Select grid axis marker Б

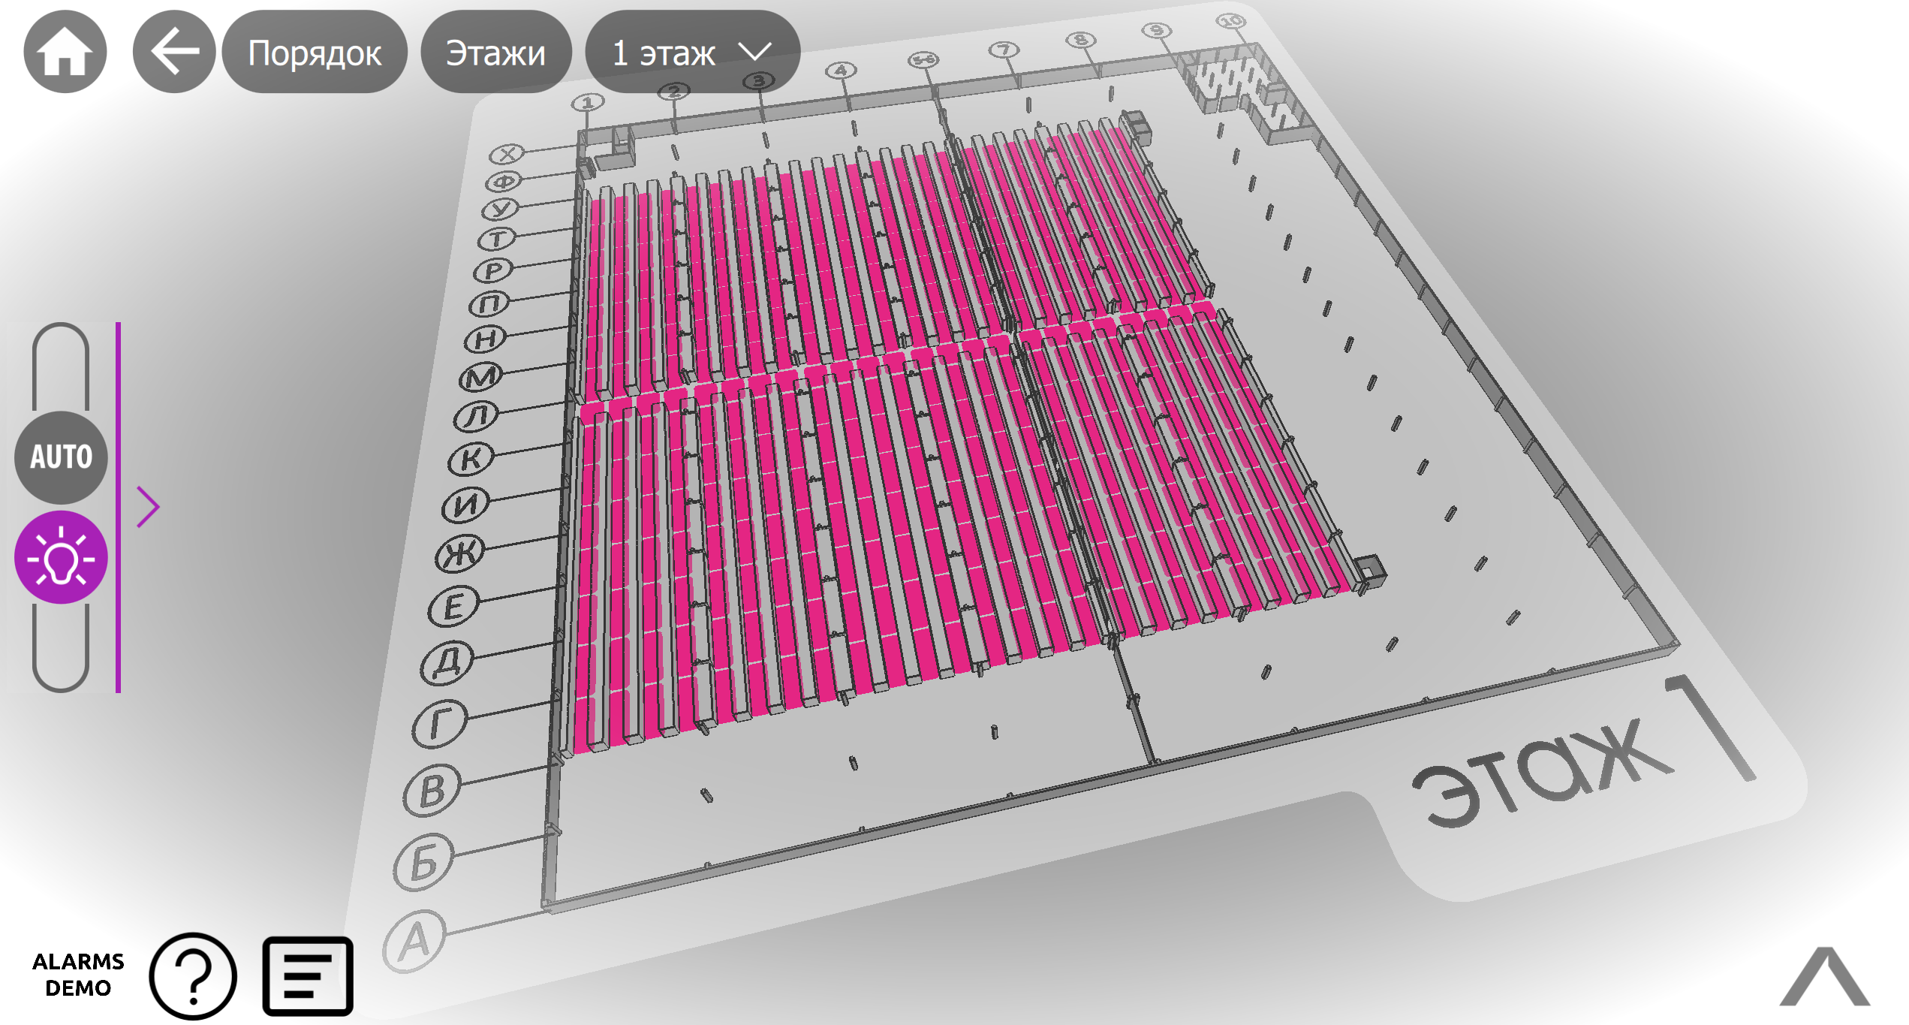tap(423, 864)
